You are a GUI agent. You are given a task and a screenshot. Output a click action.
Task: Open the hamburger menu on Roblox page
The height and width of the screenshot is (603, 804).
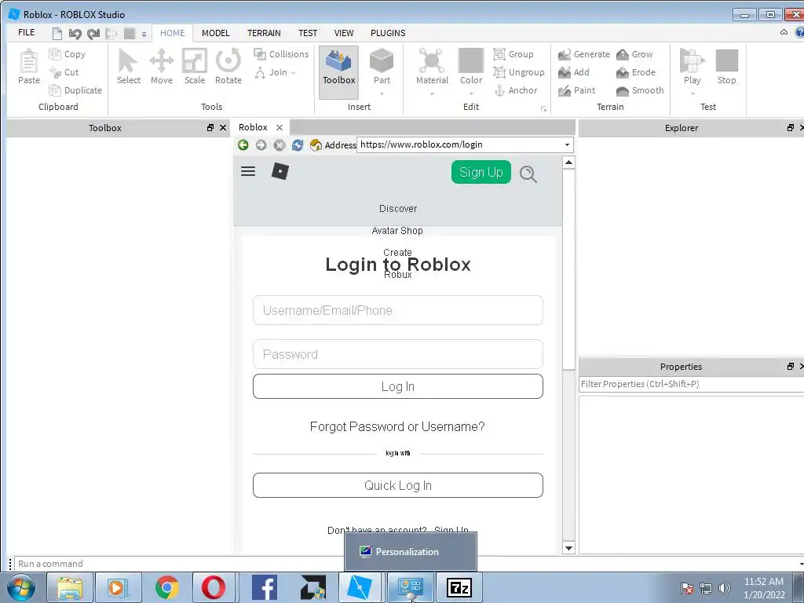(248, 171)
